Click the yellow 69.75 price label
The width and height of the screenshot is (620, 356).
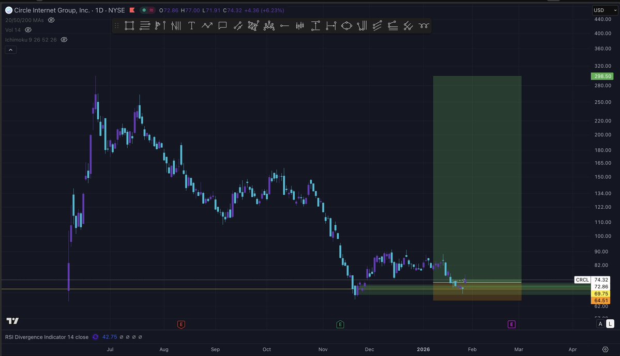pos(601,293)
